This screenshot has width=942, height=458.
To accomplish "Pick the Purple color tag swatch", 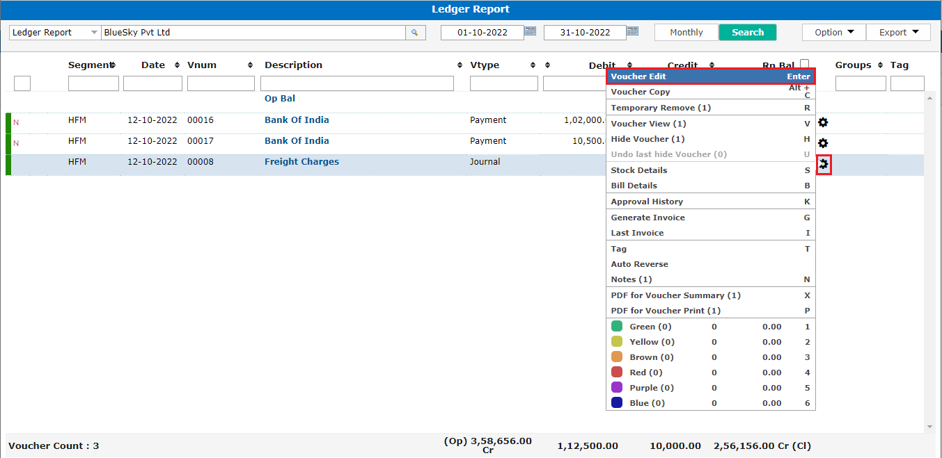I will click(616, 388).
